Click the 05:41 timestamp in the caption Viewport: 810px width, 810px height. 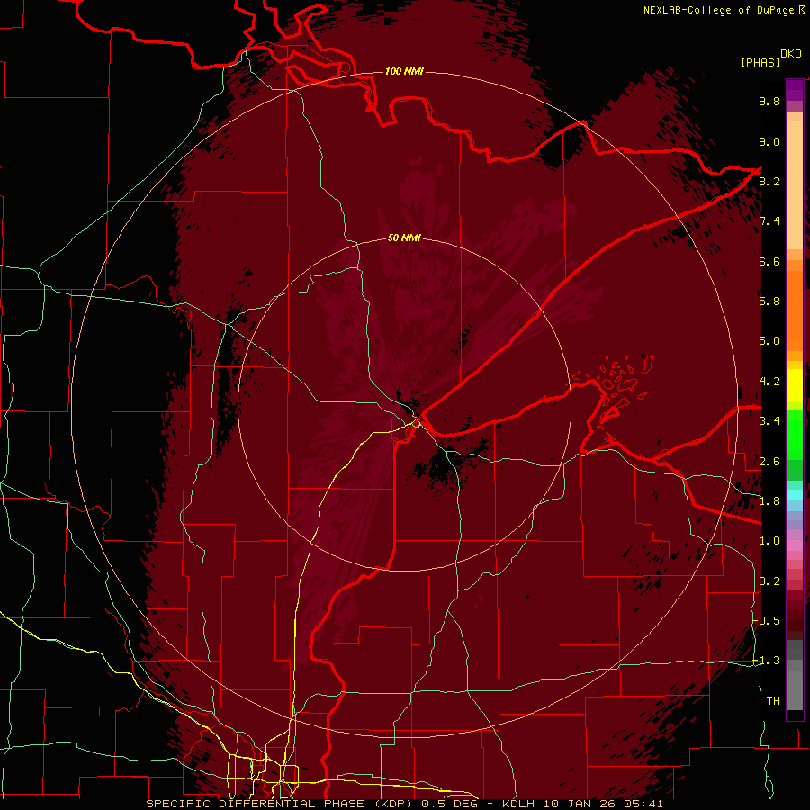pos(645,804)
